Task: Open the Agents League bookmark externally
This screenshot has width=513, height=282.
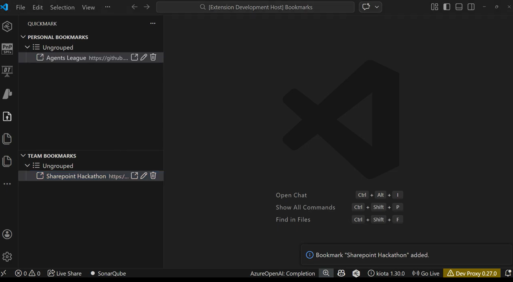Action: point(134,57)
